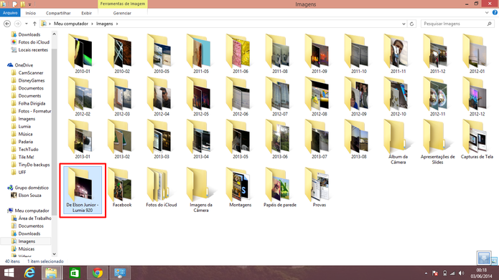499x280 pixels.
Task: Open Google Chrome from taskbar
Action: (x=98, y=273)
